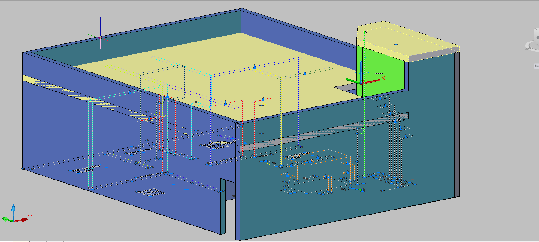Click the magenta crosshair origin marker

pyautogui.click(x=100, y=38)
